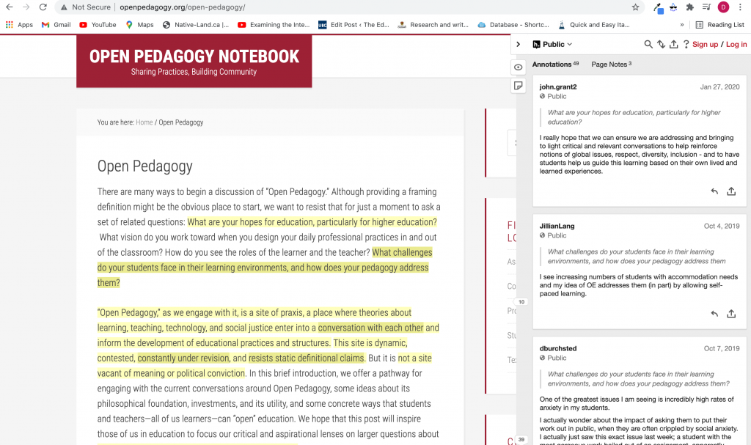Open the Extensions puzzle icon
The width and height of the screenshot is (751, 445).
[x=689, y=7]
